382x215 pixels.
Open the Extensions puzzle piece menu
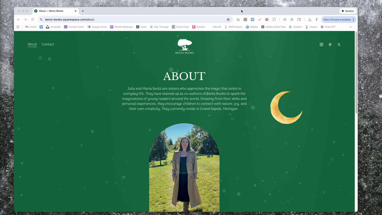tap(274, 19)
